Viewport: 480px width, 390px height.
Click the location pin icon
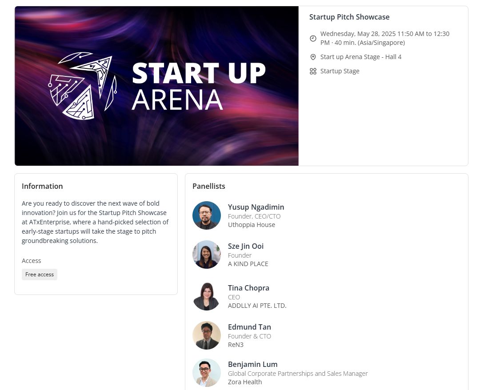coord(313,57)
